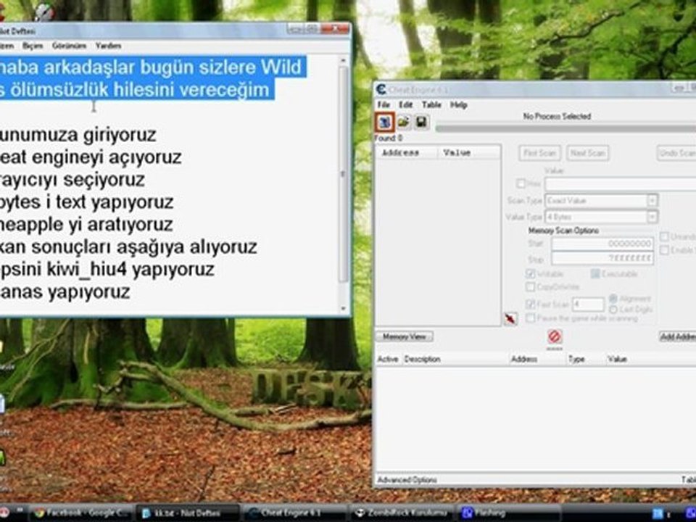
Task: Click the Notepad line 'ölümsüzlük hilesini vereceğim'
Action: point(139,90)
